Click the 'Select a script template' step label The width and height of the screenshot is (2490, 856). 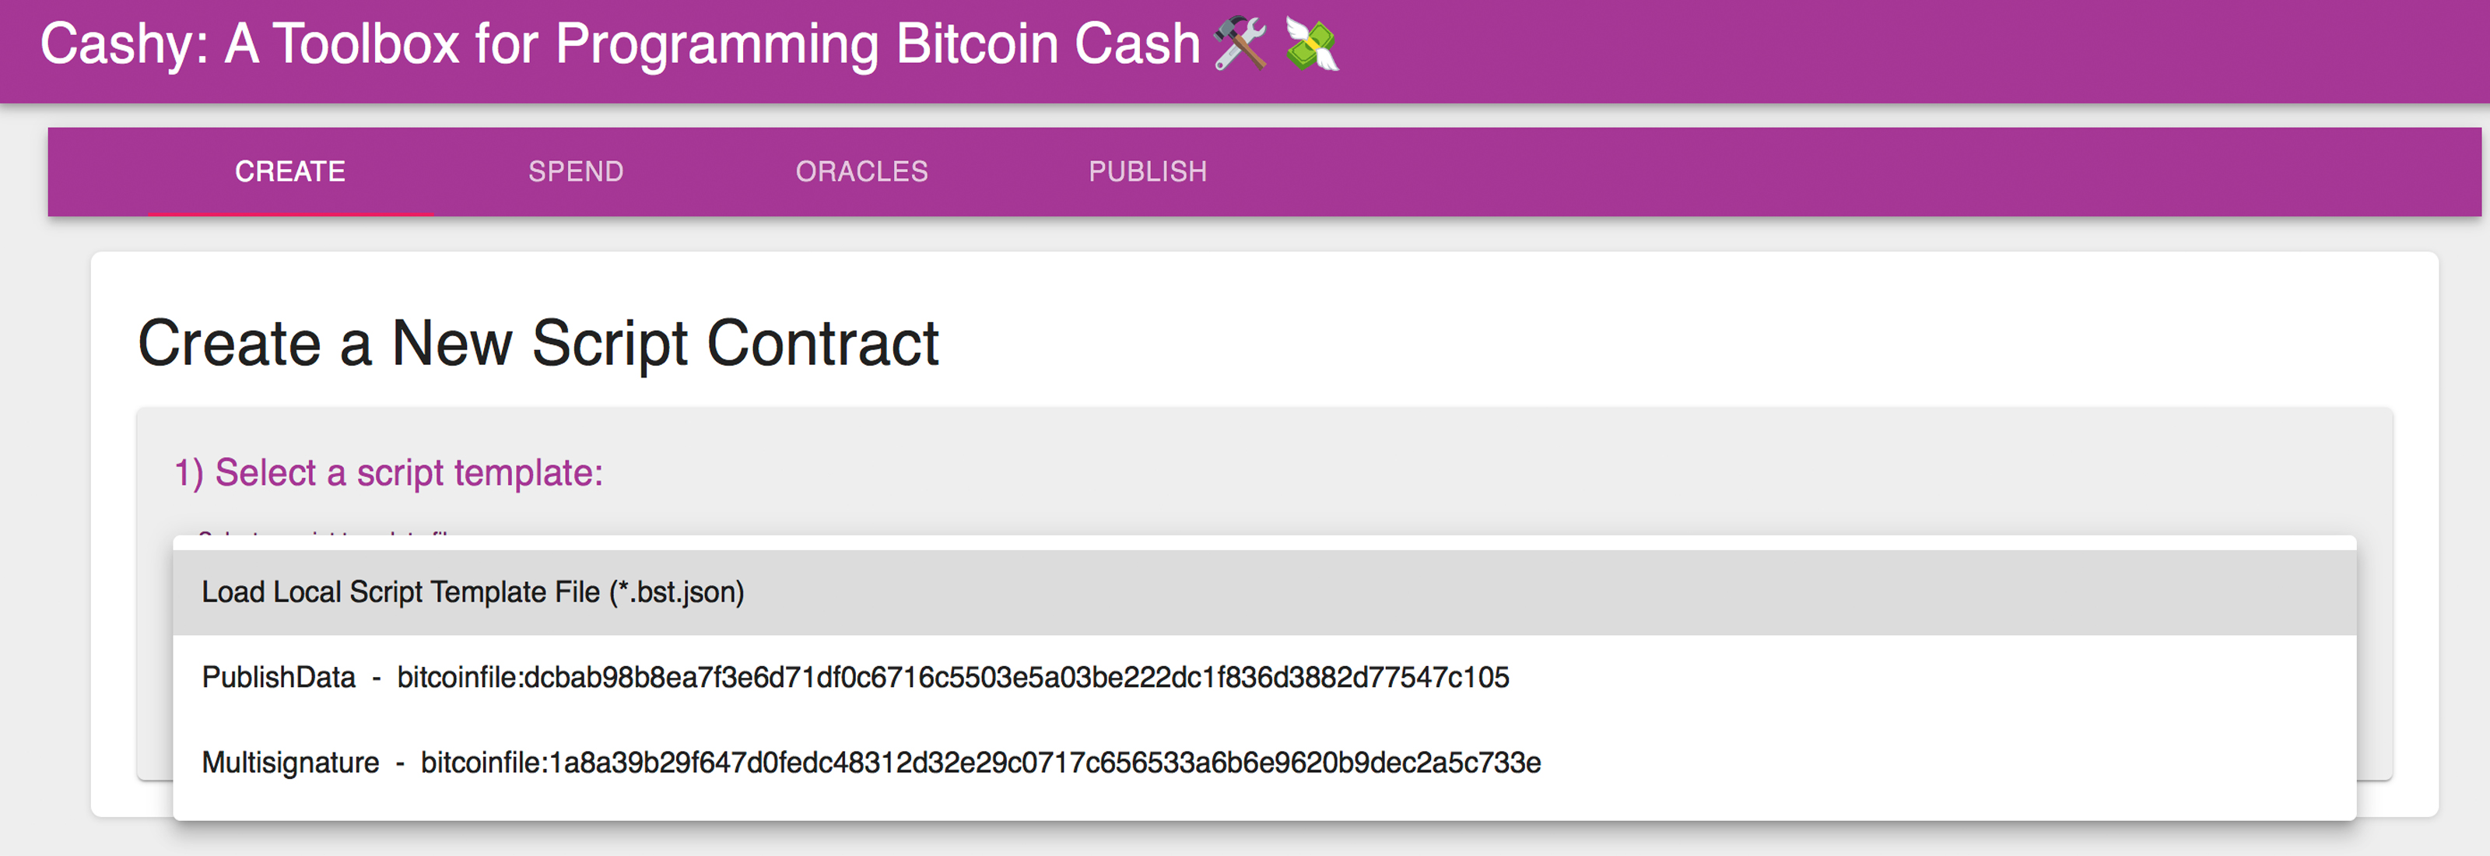pos(388,473)
